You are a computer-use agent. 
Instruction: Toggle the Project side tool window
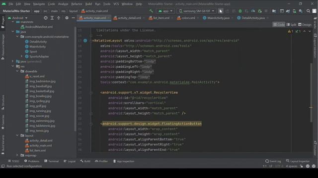(x=3, y=22)
